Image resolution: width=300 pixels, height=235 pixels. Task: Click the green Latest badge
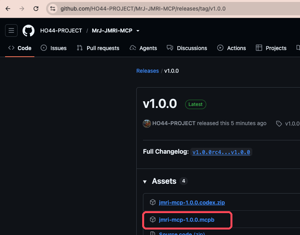coord(196,104)
